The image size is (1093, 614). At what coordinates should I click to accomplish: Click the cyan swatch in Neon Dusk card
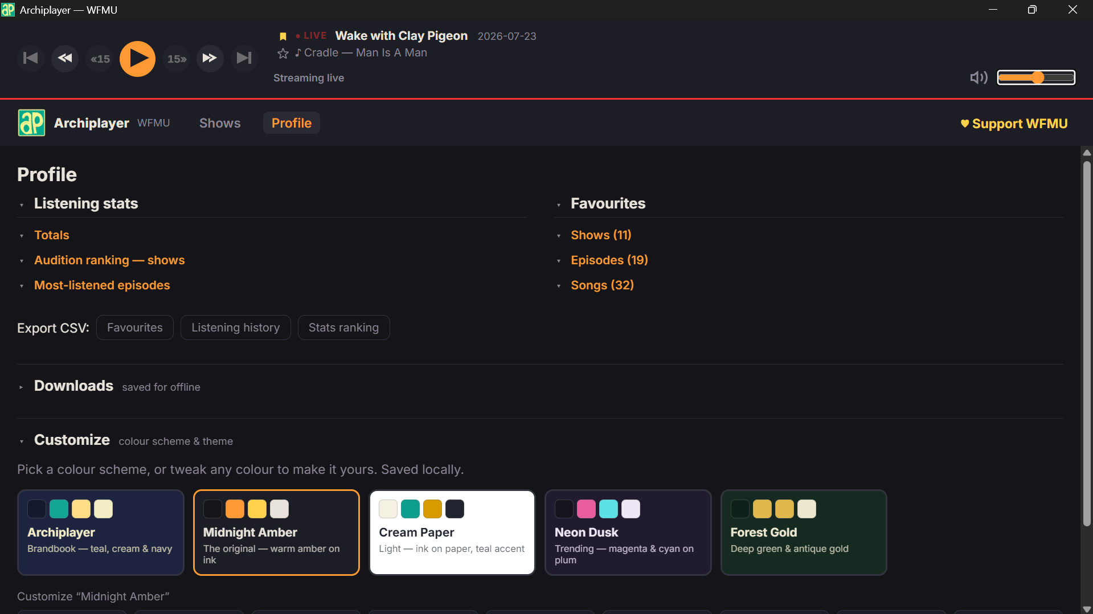(608, 509)
